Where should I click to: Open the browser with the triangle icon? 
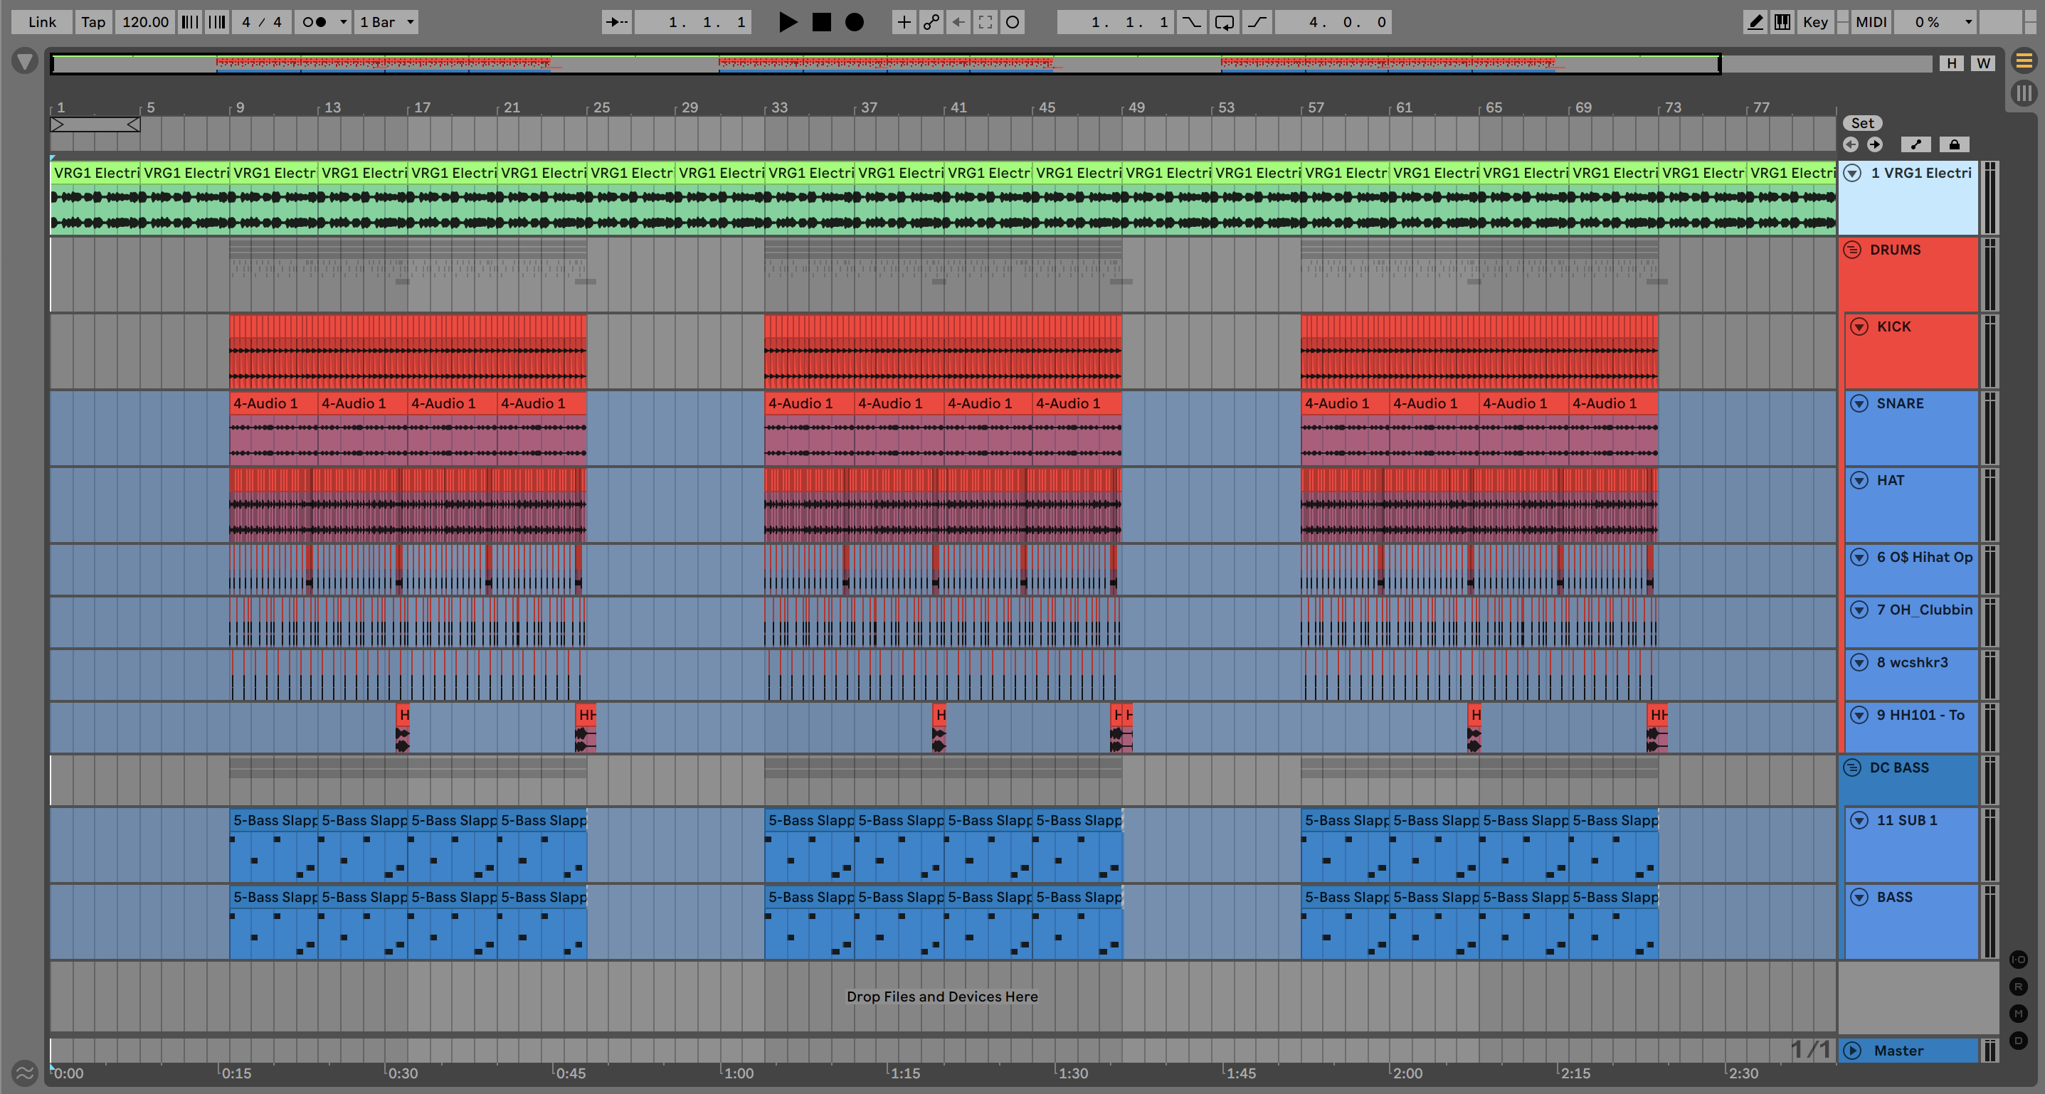click(25, 61)
